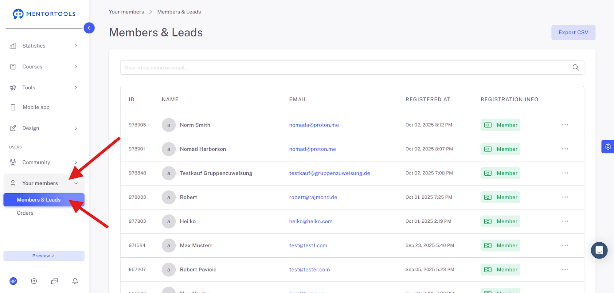Click the Courses book icon

pyautogui.click(x=13, y=67)
